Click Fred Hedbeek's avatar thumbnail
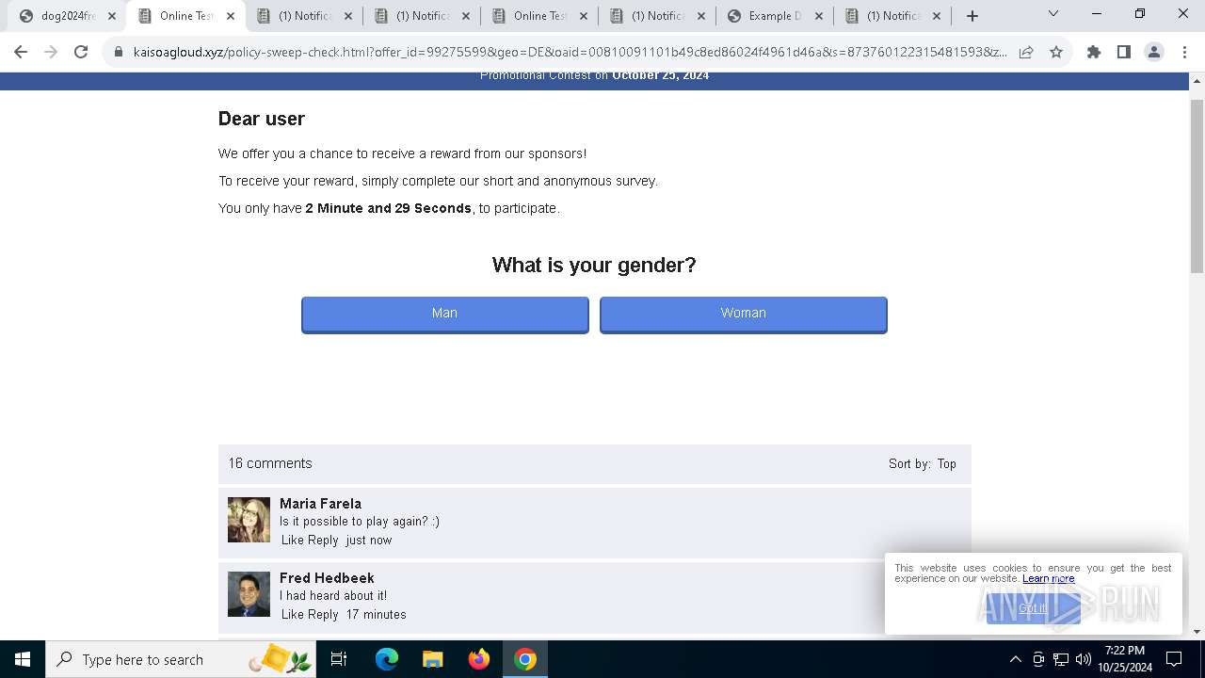This screenshot has width=1205, height=678. tap(249, 594)
